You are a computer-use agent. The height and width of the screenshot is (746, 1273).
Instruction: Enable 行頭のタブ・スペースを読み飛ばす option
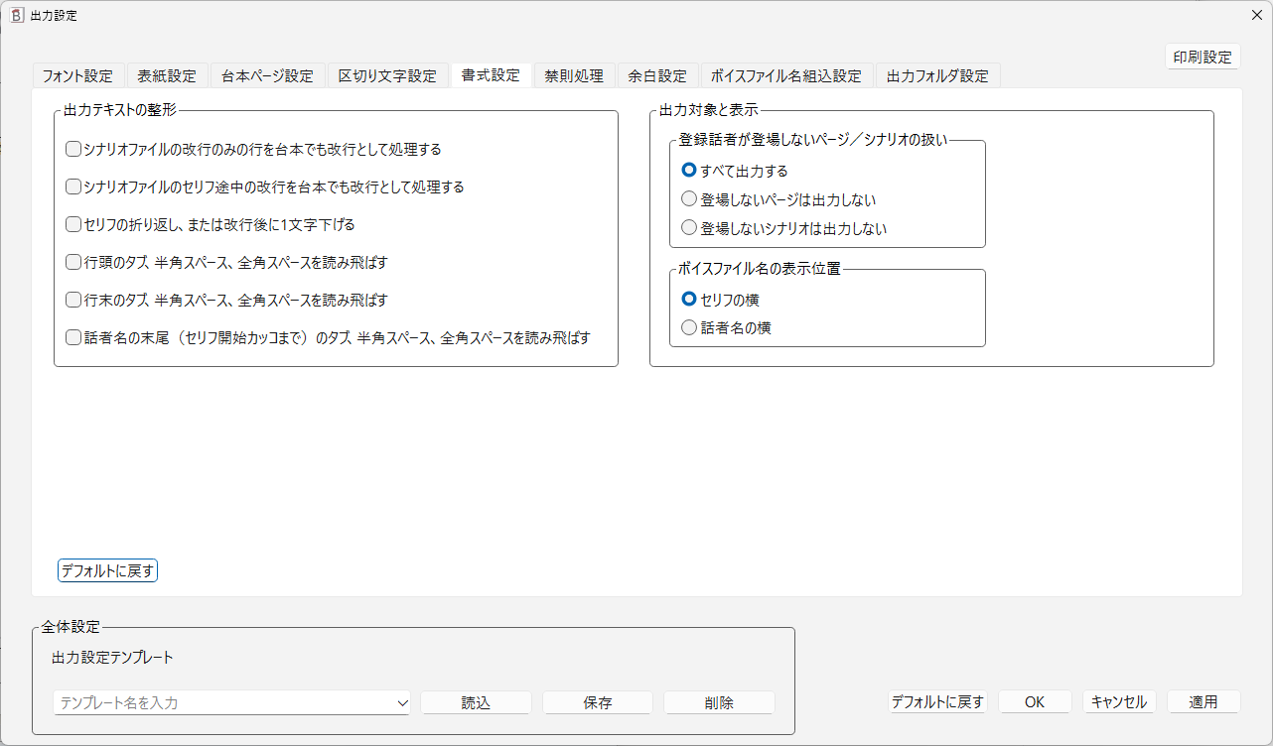tap(72, 262)
